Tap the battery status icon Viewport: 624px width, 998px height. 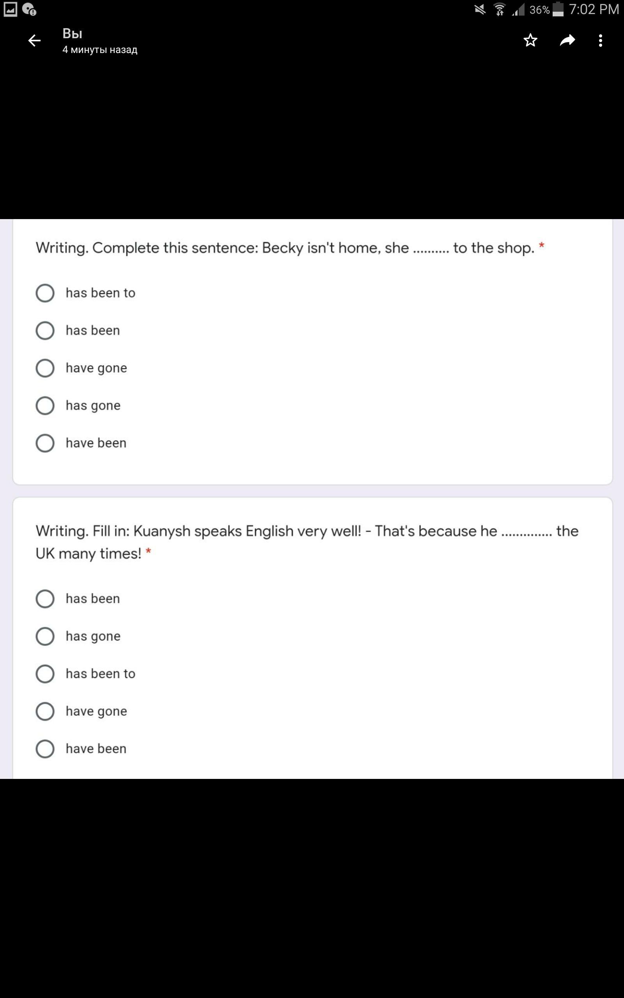point(558,9)
